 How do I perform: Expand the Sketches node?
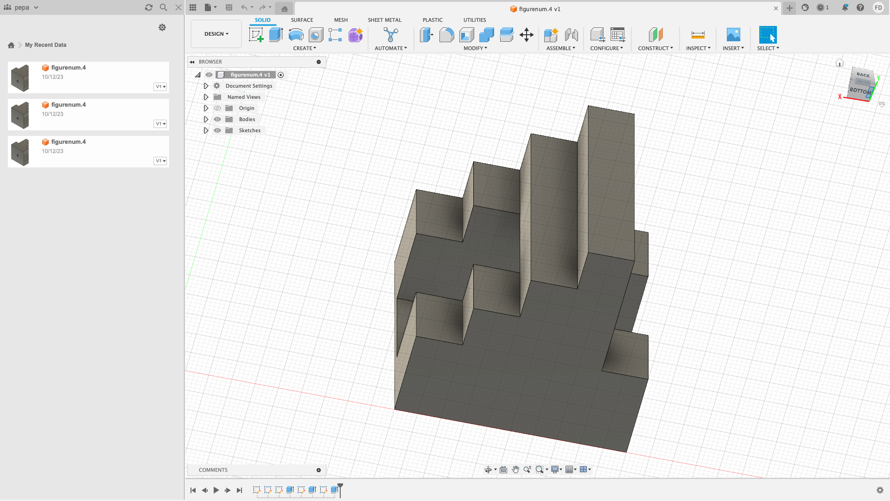coord(206,130)
